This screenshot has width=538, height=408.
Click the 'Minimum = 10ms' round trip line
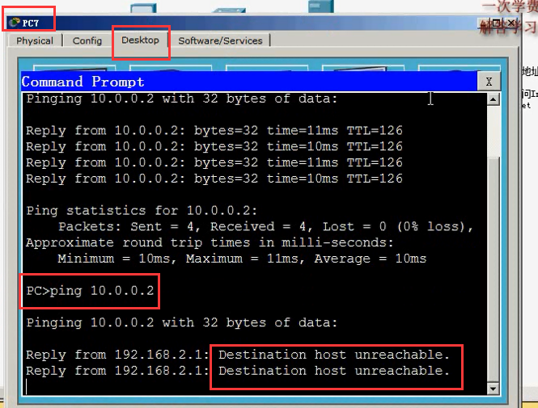click(242, 259)
